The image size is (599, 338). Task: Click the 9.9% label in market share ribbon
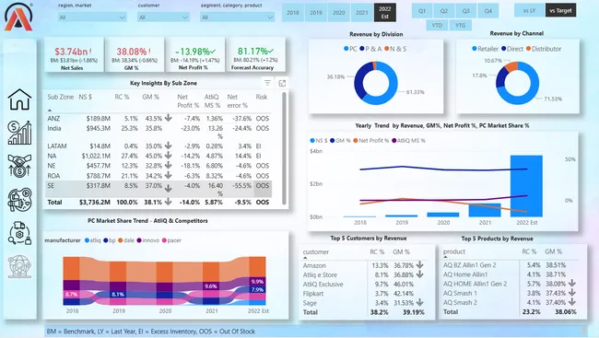257,282
